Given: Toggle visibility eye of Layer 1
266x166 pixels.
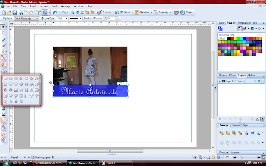Looking at the screenshot, I should pyautogui.click(x=259, y=81).
